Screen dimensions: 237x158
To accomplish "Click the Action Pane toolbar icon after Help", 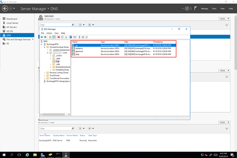I will point(74,37).
